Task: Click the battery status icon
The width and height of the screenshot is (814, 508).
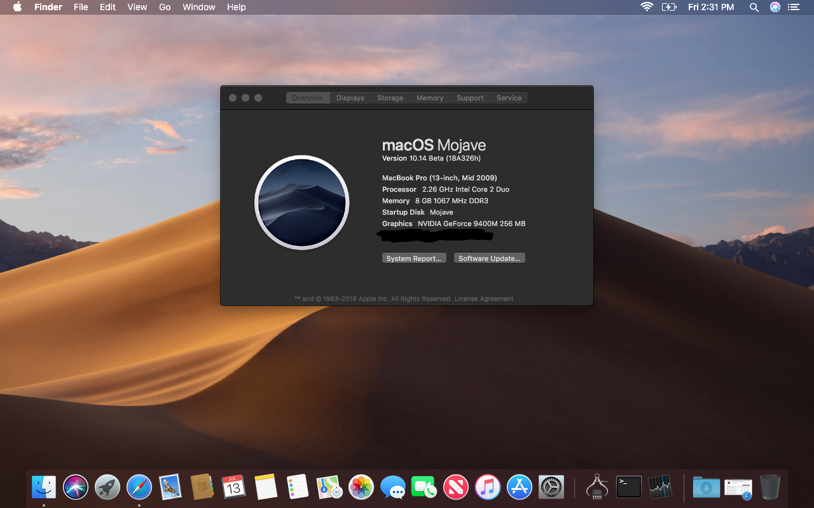Action: [x=669, y=7]
